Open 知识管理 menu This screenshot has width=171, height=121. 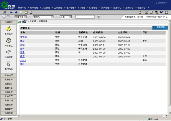pos(34,8)
